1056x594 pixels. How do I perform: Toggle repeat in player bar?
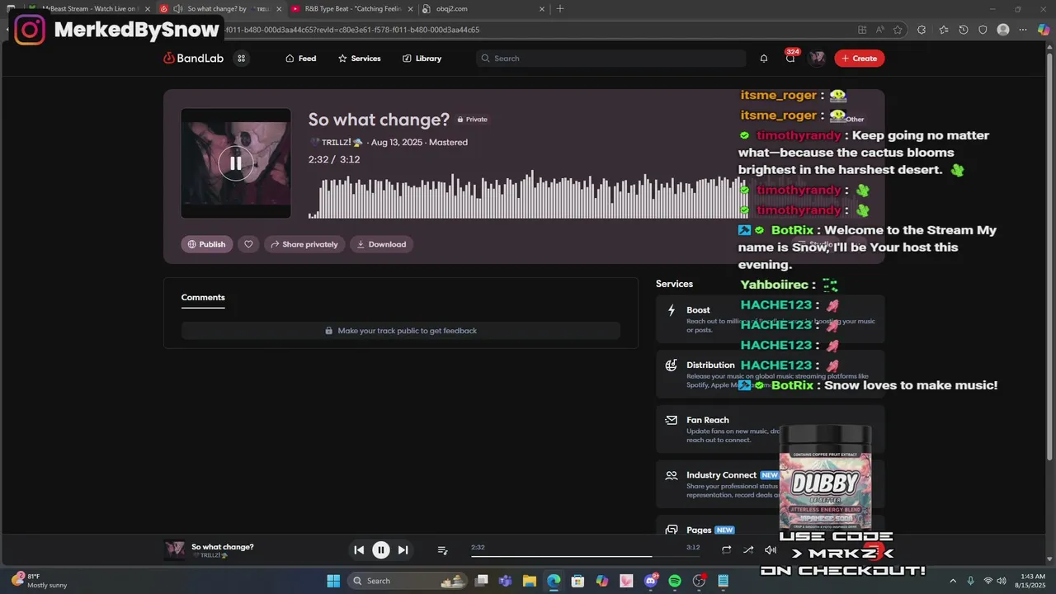[x=727, y=550]
